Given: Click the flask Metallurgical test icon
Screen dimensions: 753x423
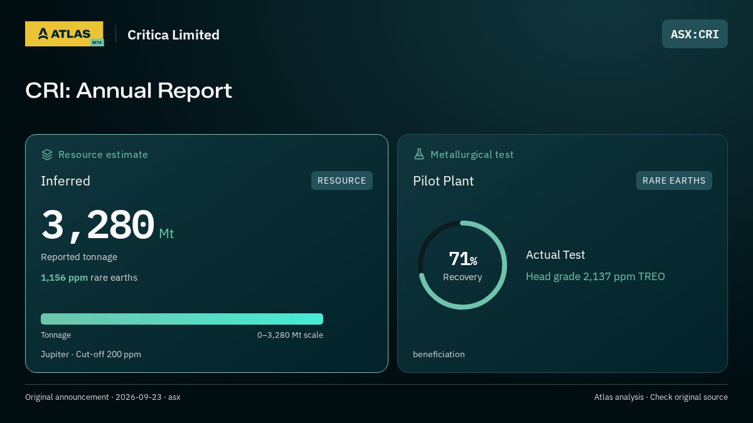Looking at the screenshot, I should tap(419, 154).
